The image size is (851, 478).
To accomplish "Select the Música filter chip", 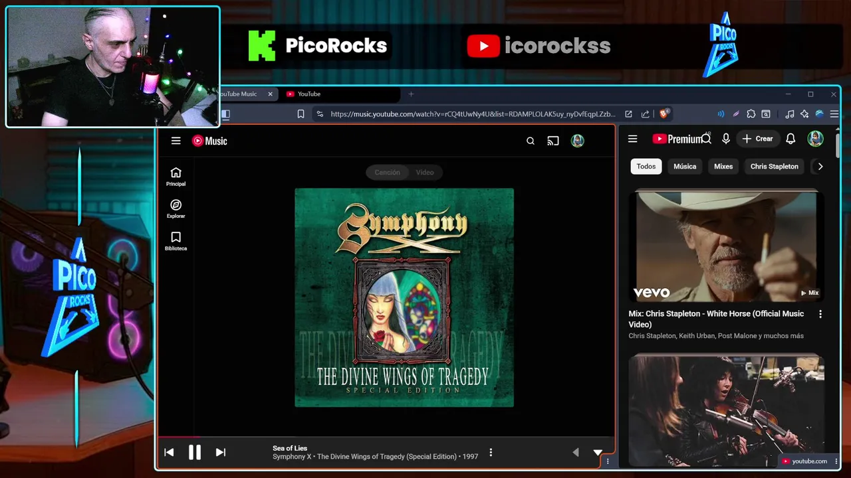I will pyautogui.click(x=685, y=167).
